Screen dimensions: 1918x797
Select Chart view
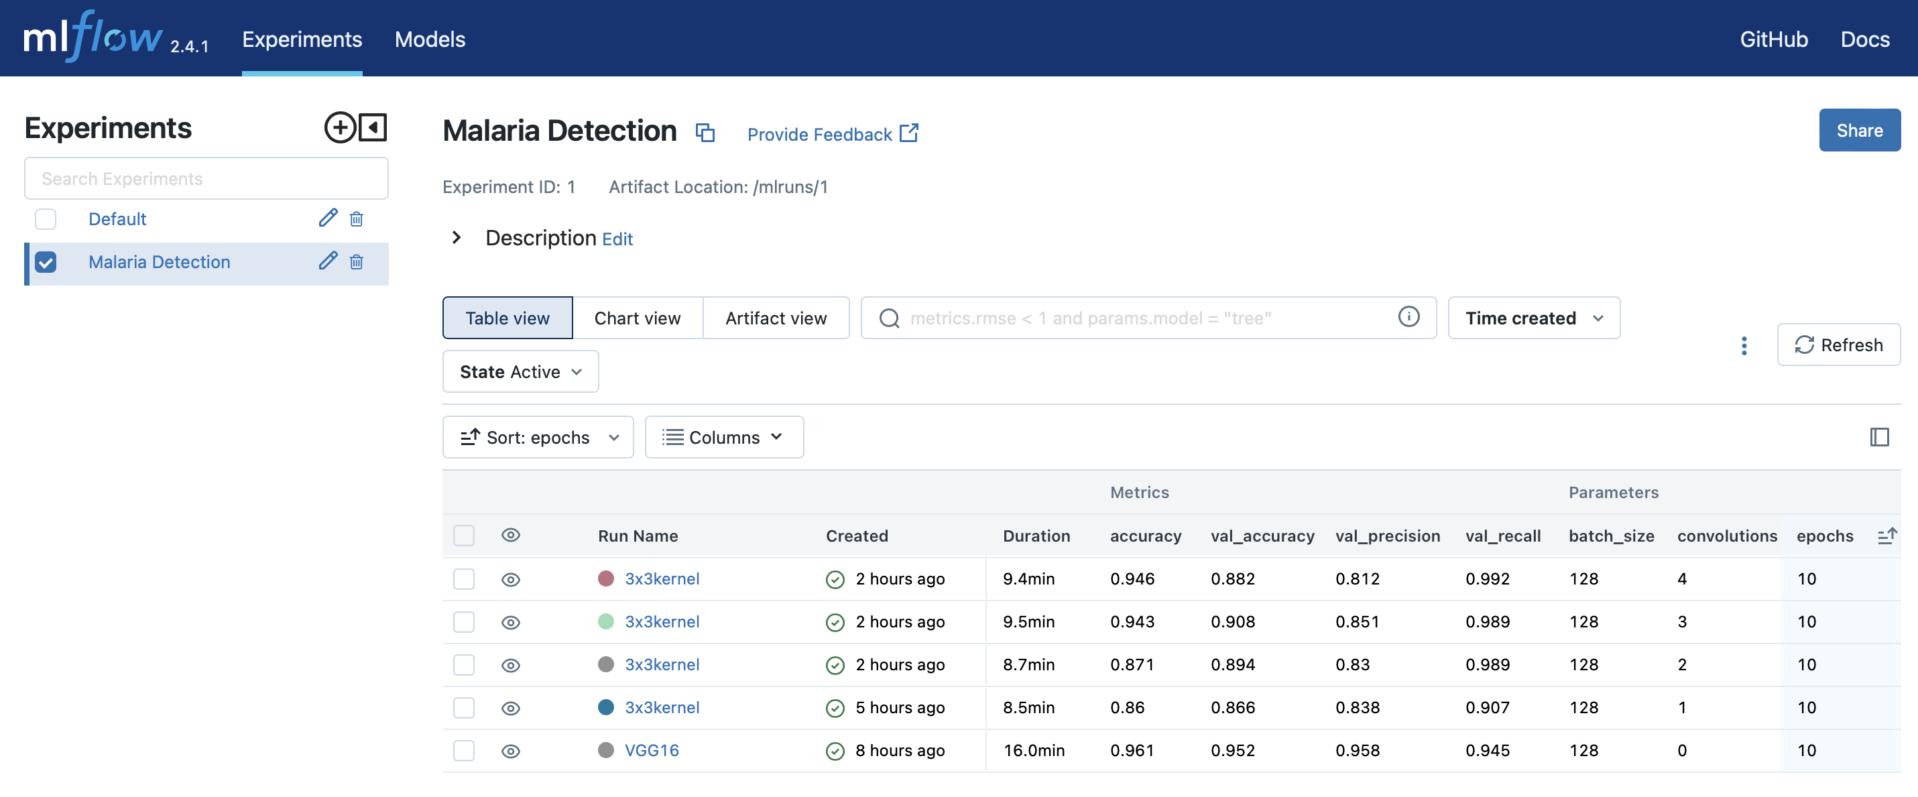coord(638,318)
